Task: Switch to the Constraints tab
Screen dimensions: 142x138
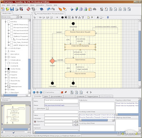Action: 81,97
